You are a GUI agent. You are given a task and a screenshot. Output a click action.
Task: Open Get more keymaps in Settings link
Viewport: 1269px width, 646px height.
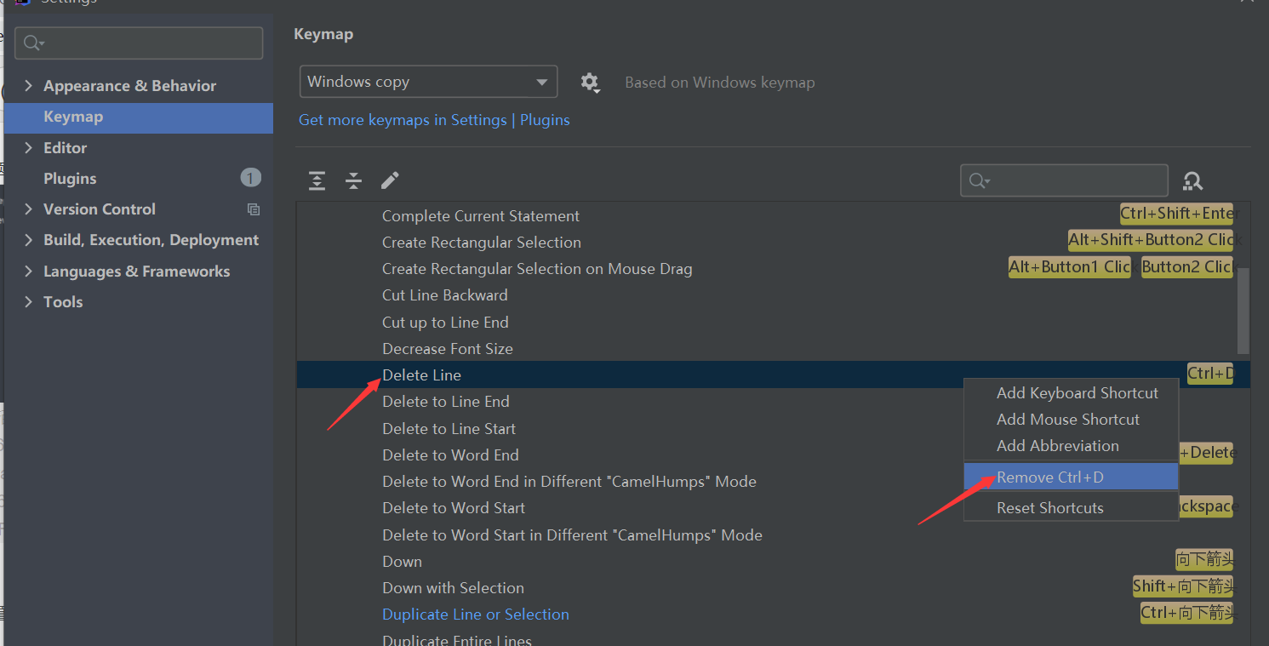(403, 120)
